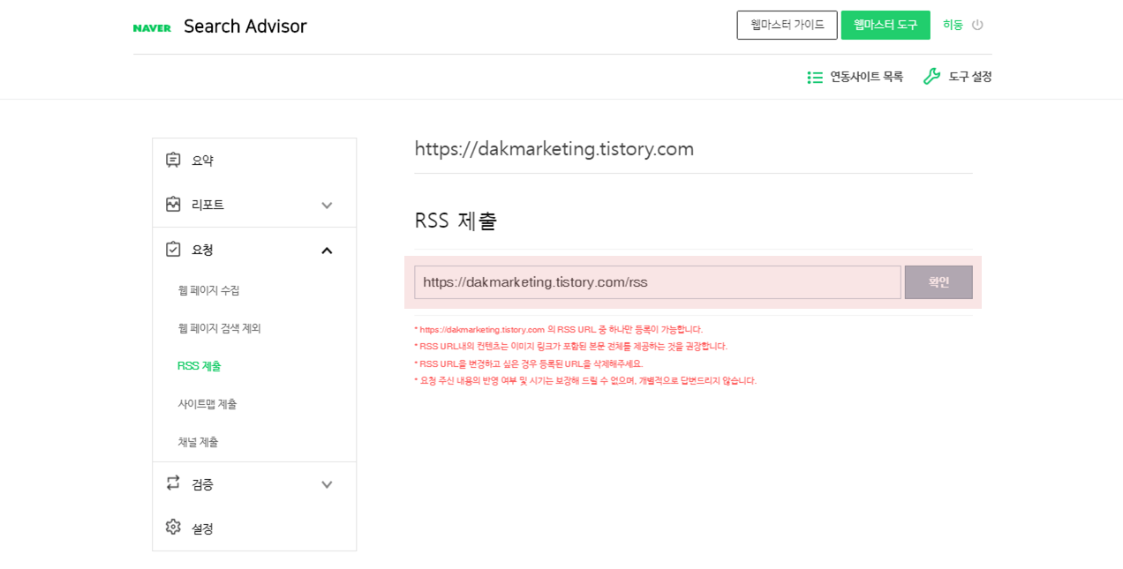Open the 웹 페이지 검색 제외 submenu
The width and height of the screenshot is (1123, 569).
(219, 328)
